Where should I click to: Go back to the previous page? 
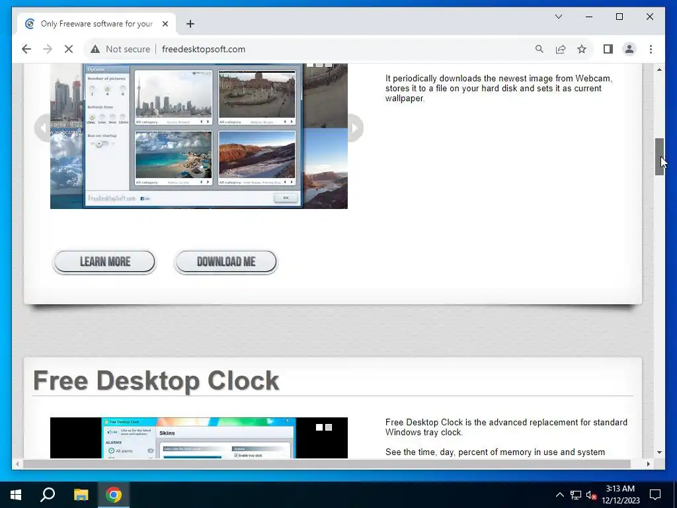click(x=26, y=49)
